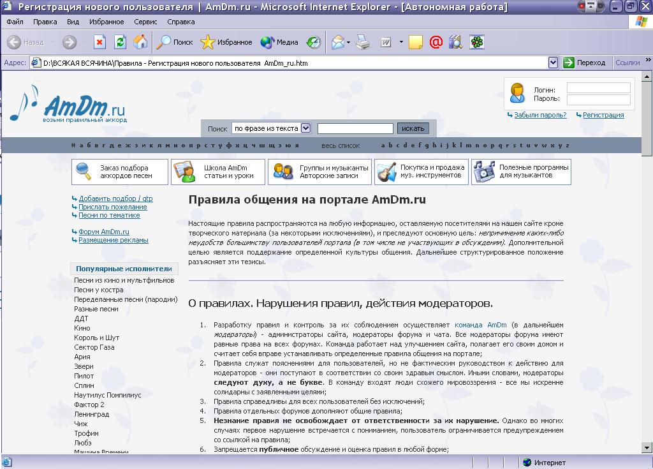Click the Логин input field
This screenshot has width=653, height=469.
pos(598,88)
